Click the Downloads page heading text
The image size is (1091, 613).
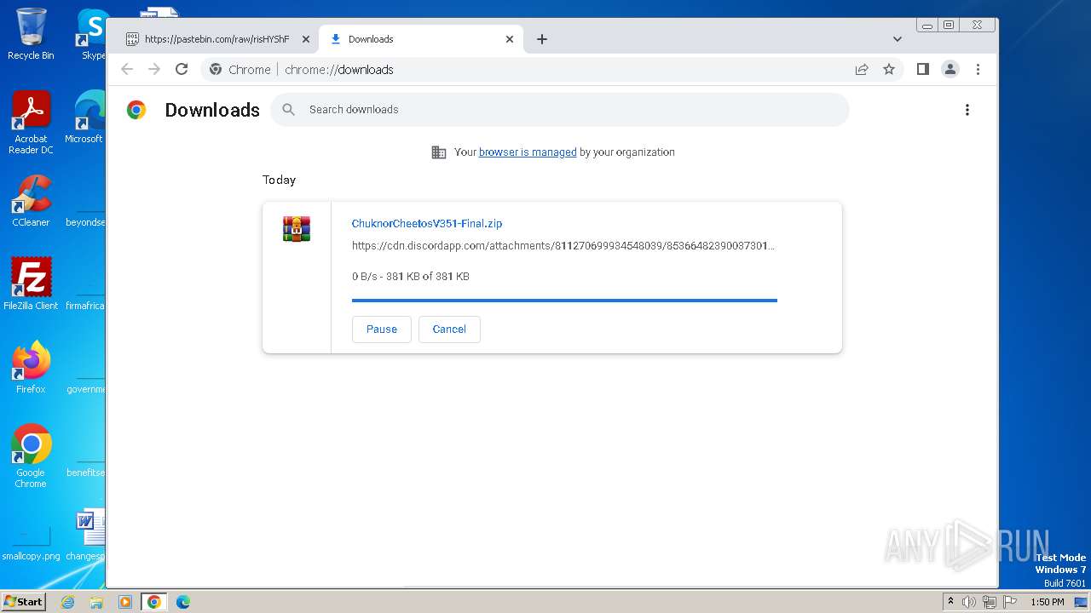[x=212, y=110]
